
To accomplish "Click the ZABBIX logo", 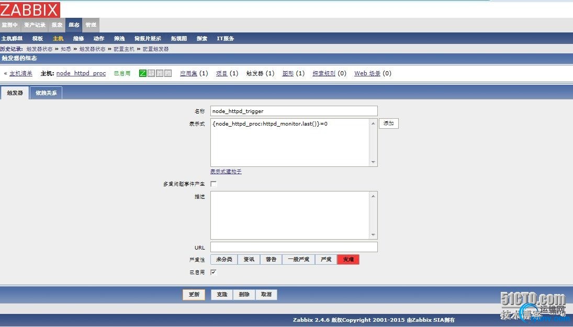I will [x=30, y=9].
